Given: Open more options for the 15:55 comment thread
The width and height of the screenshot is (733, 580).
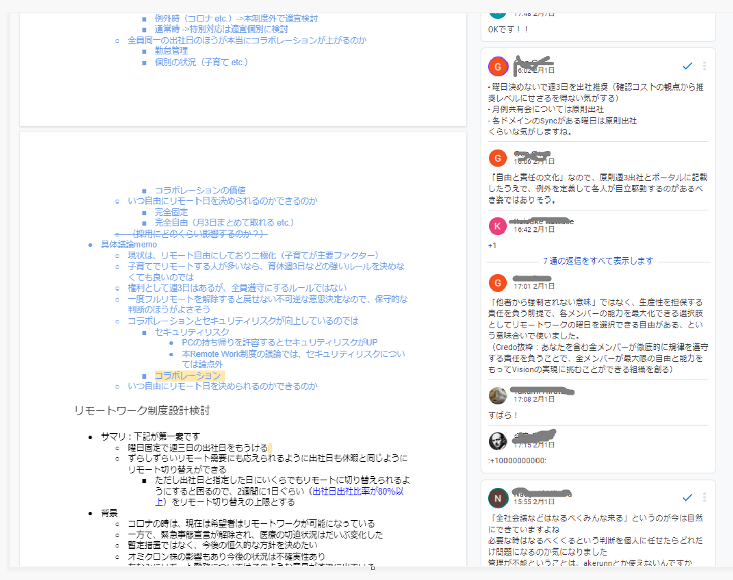Looking at the screenshot, I should tap(704, 497).
